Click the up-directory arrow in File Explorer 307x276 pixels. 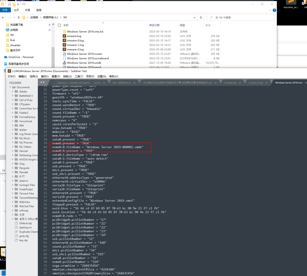pyautogui.click(x=18, y=18)
